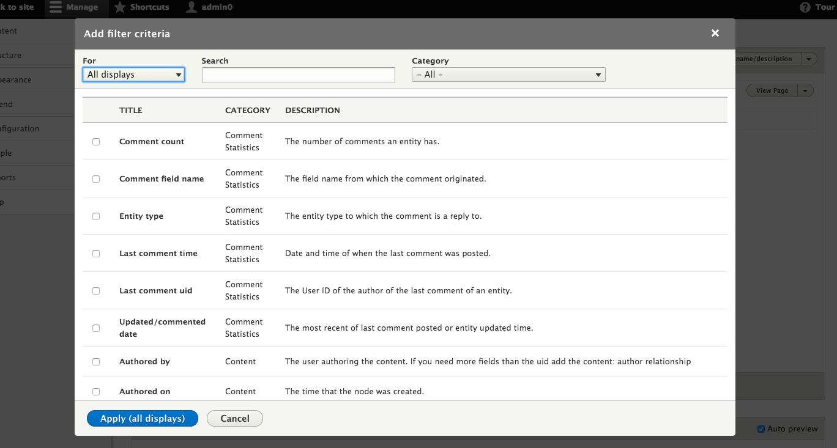The width and height of the screenshot is (837, 448).
Task: Click the 'user authoring the content' description
Action: (488, 362)
